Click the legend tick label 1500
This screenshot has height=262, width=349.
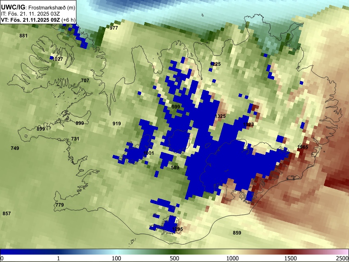pos(291,258)
